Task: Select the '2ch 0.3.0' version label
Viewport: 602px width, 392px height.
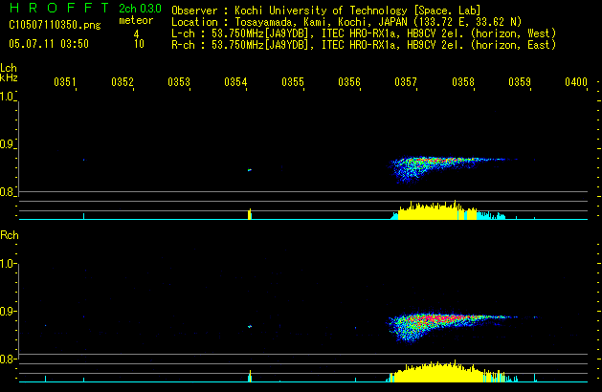Action: tap(140, 9)
